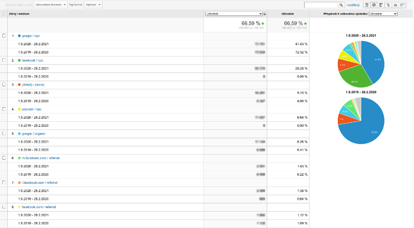Open the l.facebook.com / referral link
The height and width of the screenshot is (228, 414).
point(40,182)
